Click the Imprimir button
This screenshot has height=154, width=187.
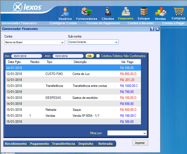click(x=140, y=143)
